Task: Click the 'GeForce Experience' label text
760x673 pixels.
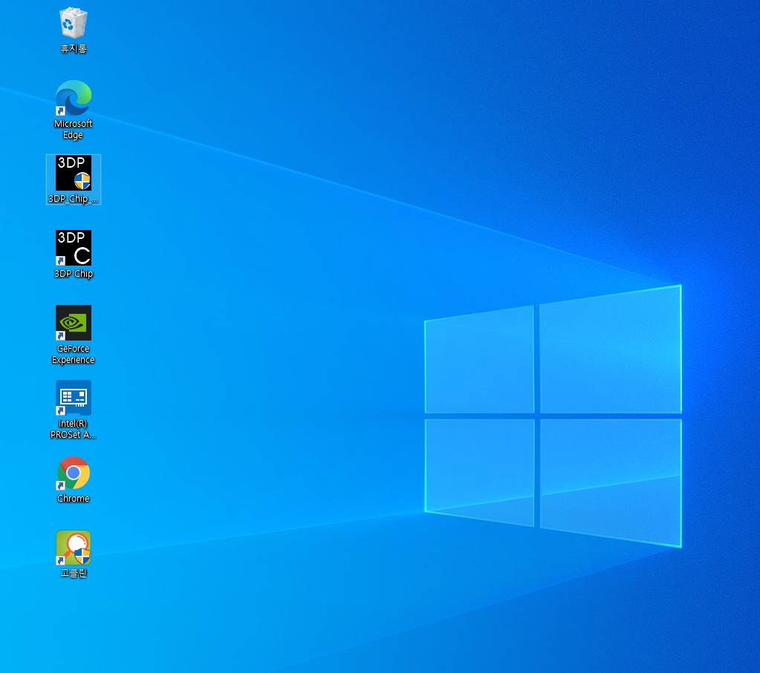Action: click(x=74, y=354)
